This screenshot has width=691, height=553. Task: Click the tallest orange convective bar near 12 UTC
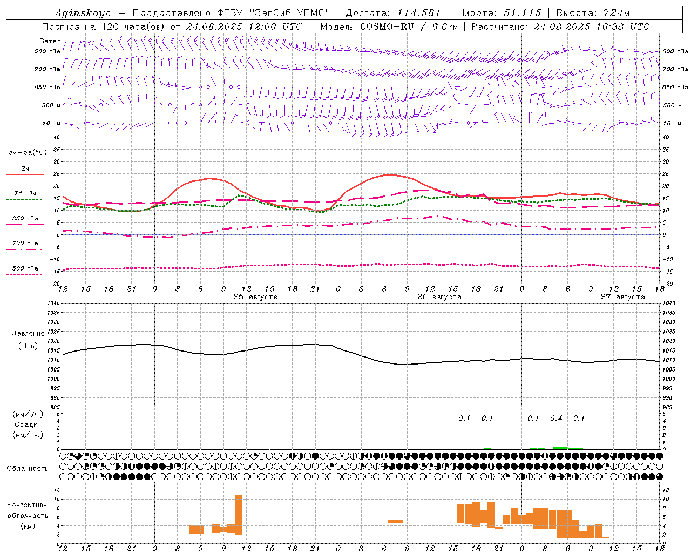coord(239,515)
